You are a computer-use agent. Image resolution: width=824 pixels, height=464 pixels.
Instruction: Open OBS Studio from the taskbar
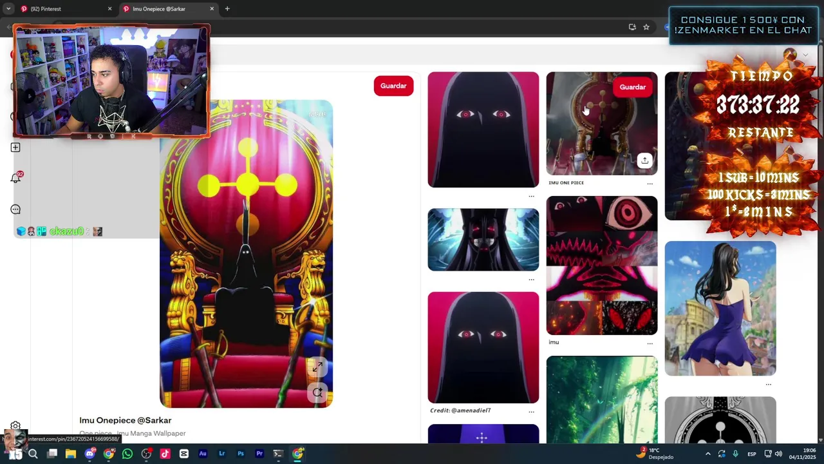(146, 454)
